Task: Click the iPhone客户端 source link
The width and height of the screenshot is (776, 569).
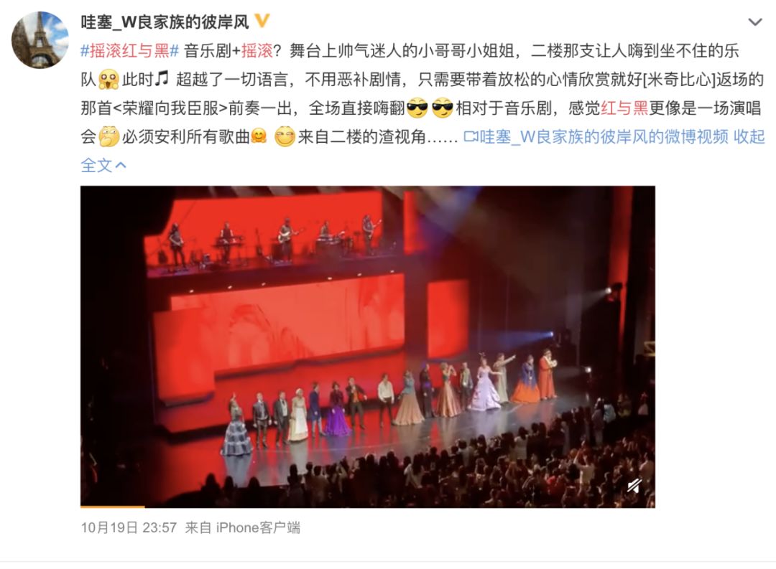Action: 258,528
